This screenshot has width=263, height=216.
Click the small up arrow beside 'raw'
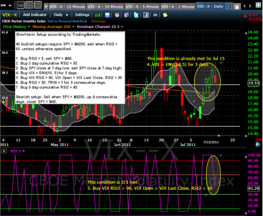(x=10, y=5)
